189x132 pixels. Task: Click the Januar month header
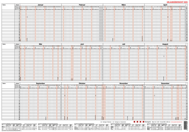click(x=41, y=5)
